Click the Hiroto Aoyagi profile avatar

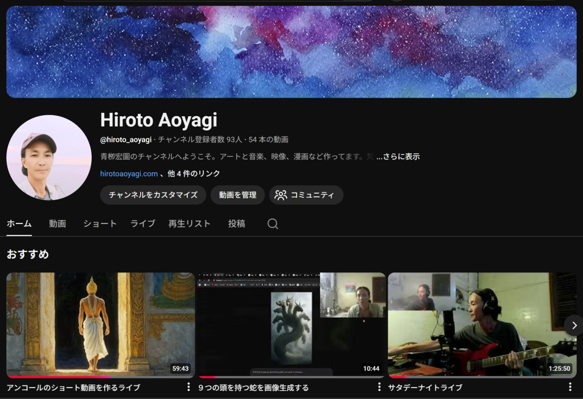(49, 158)
